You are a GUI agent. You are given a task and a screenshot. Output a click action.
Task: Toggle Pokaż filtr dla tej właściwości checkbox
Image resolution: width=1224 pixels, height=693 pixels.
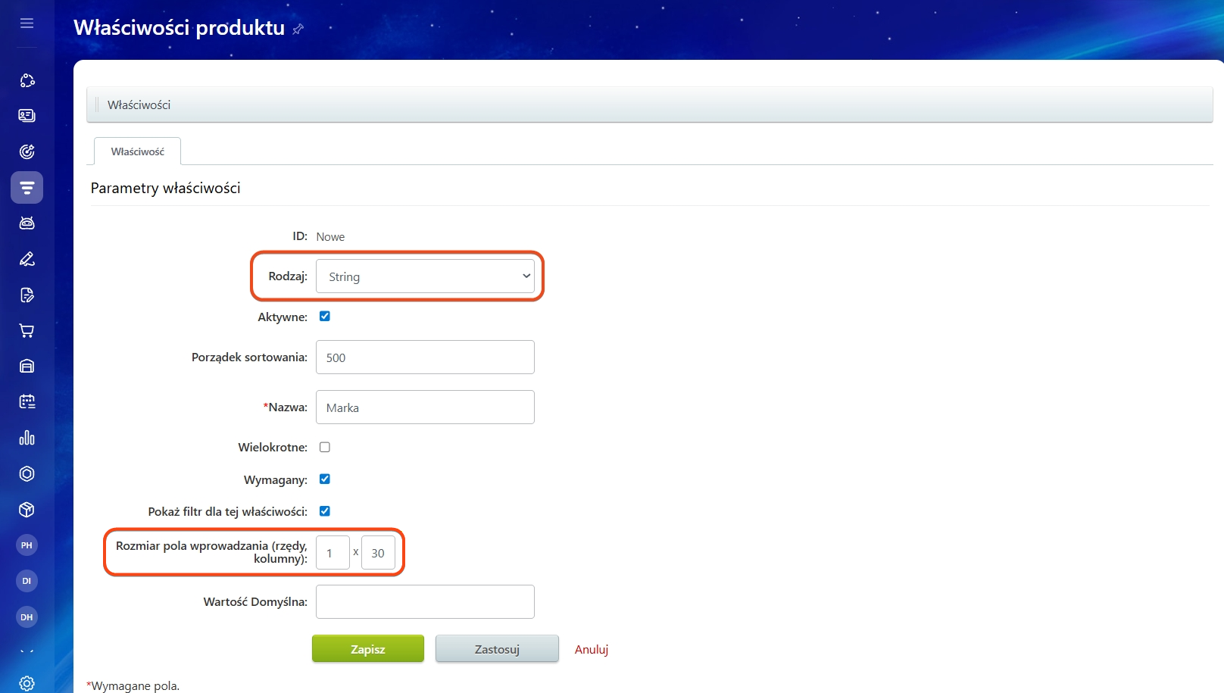pos(325,511)
